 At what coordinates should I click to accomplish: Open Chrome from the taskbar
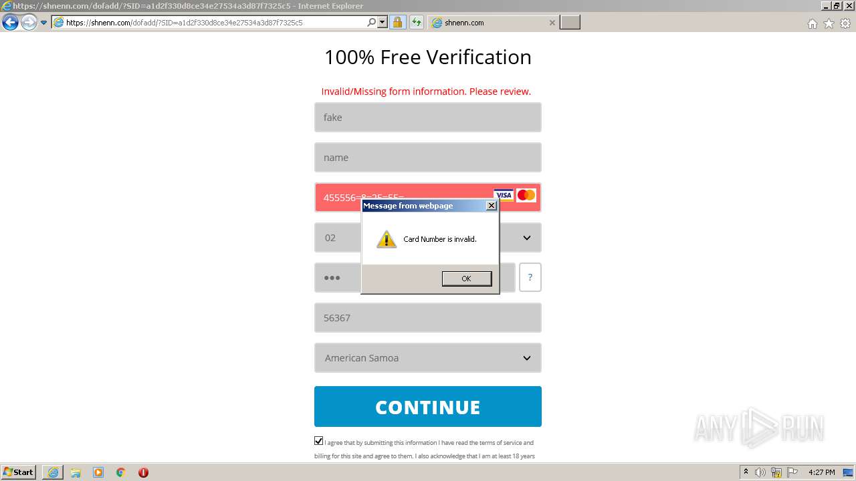pos(121,472)
